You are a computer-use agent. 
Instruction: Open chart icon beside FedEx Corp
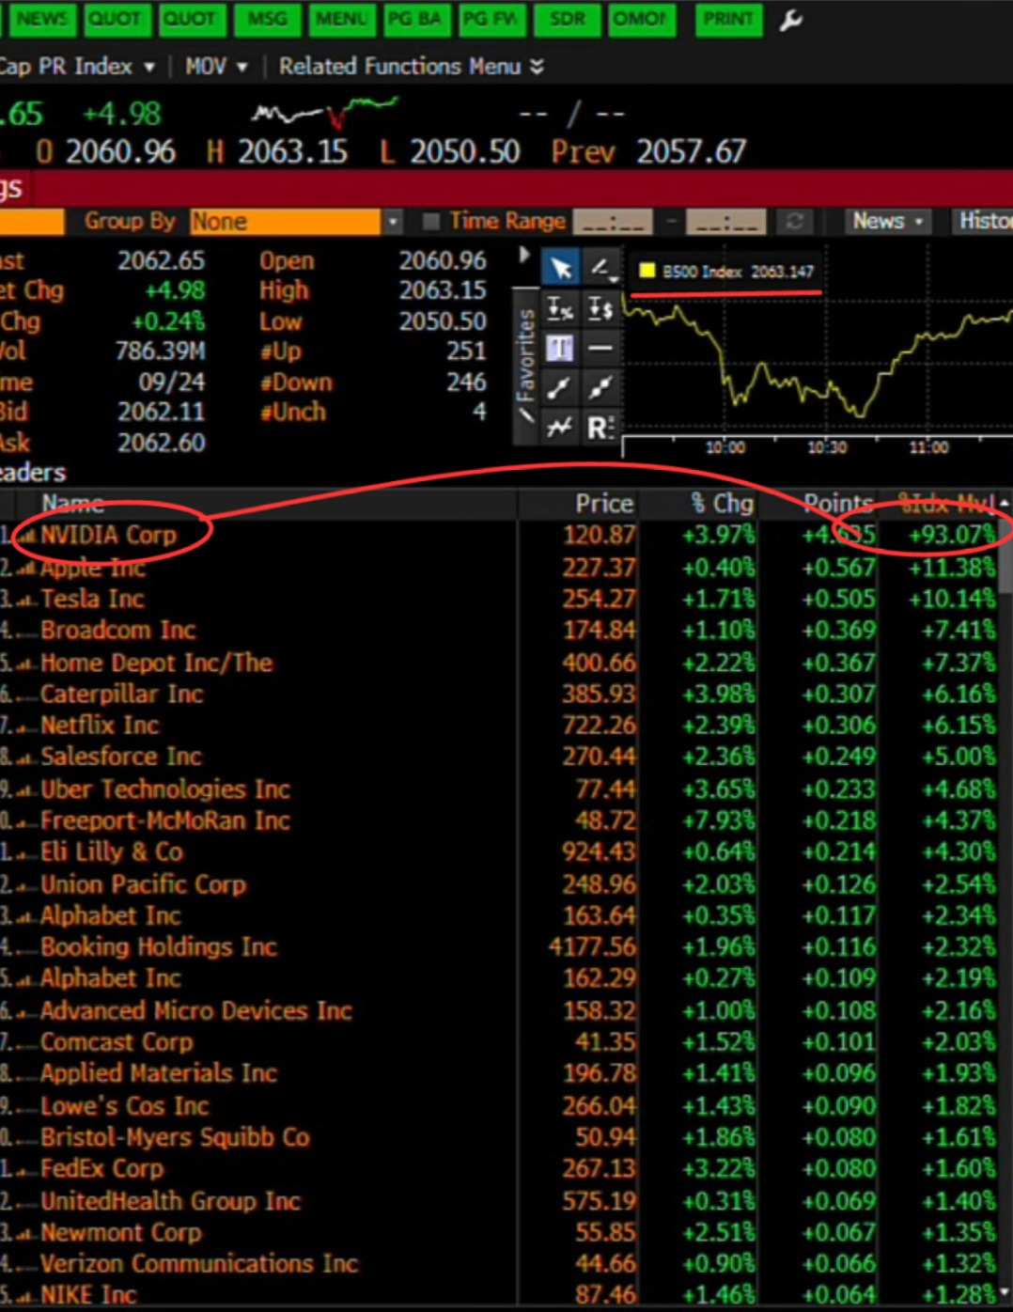27,1170
